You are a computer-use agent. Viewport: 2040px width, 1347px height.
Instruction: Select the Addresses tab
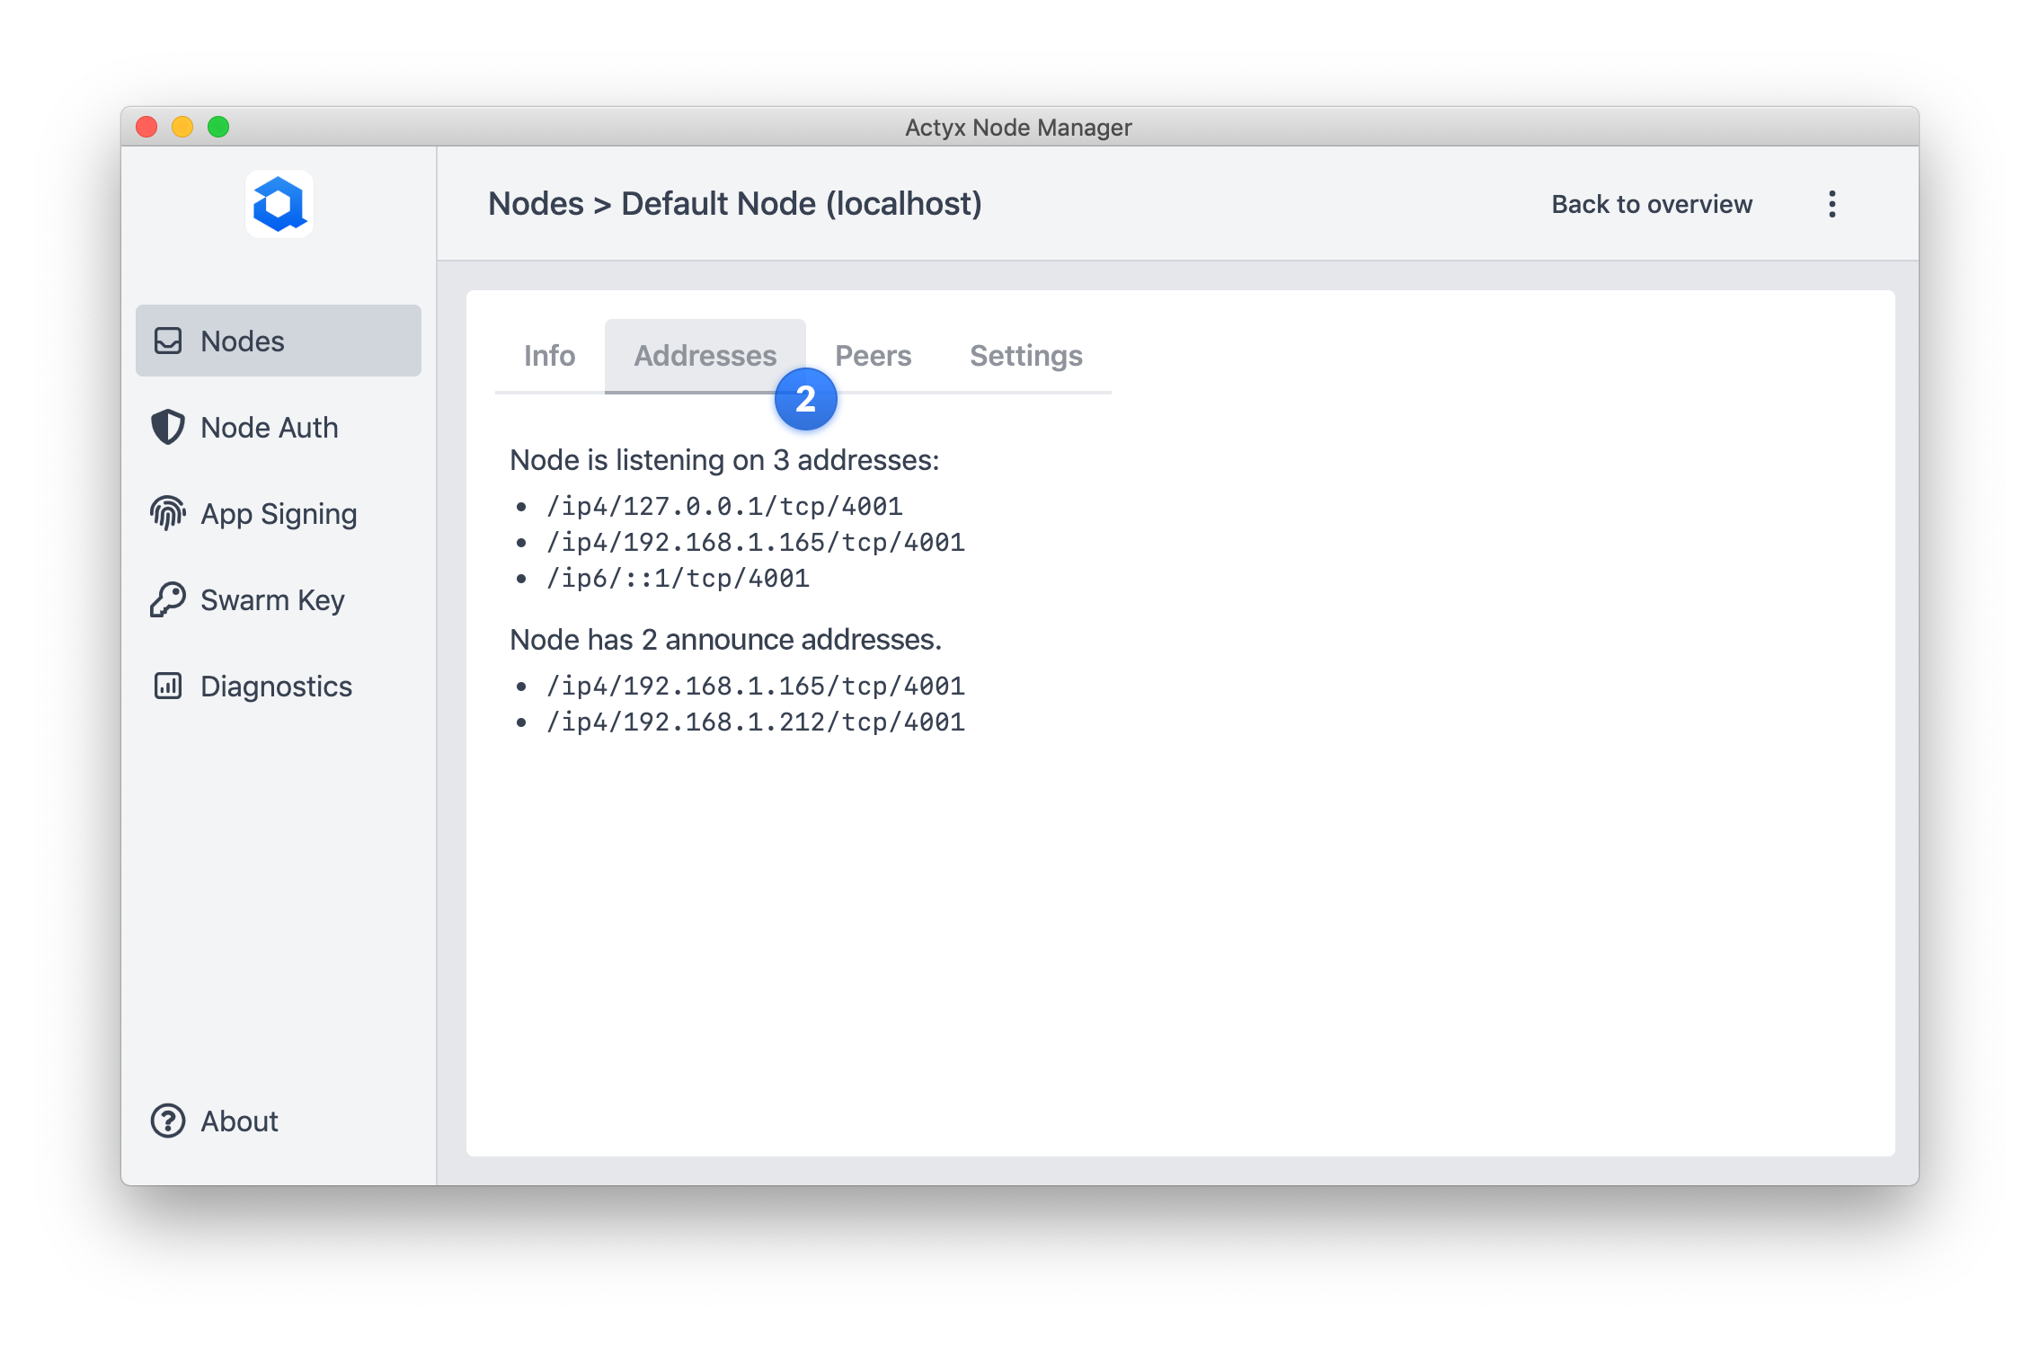pyautogui.click(x=705, y=356)
